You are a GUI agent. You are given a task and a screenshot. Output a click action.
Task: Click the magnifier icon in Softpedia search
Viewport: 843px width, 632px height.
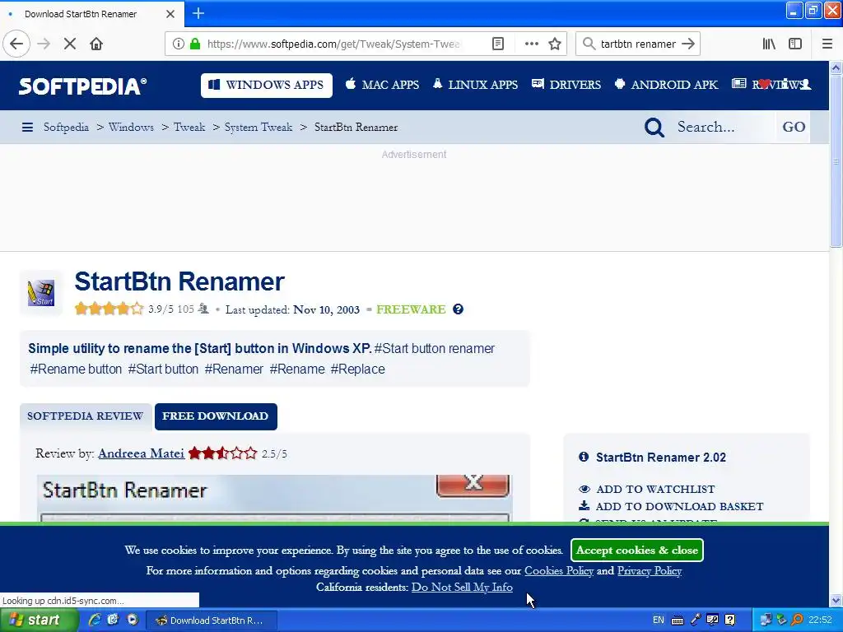point(654,128)
